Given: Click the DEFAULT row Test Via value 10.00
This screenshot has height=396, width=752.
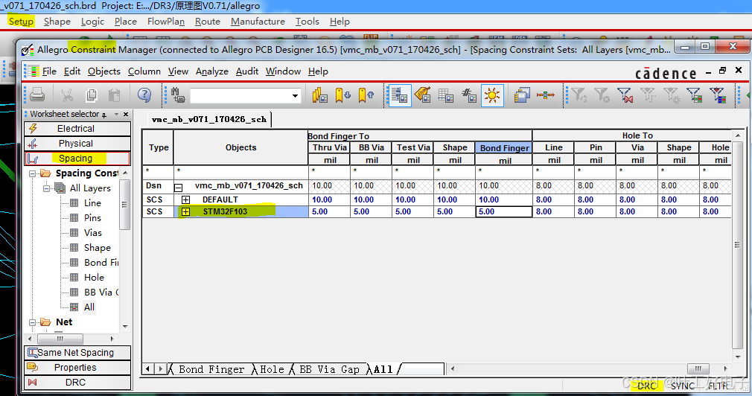Looking at the screenshot, I should click(x=413, y=200).
